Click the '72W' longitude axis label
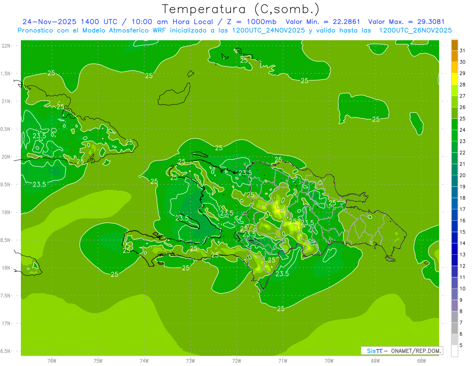The width and height of the screenshot is (473, 366). 236,360
